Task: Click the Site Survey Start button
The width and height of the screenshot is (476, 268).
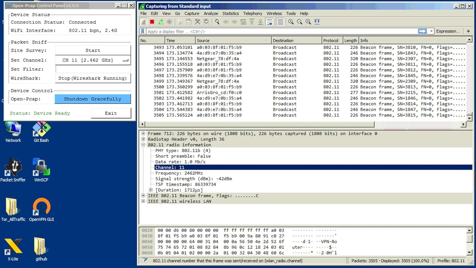Action: pos(93,50)
